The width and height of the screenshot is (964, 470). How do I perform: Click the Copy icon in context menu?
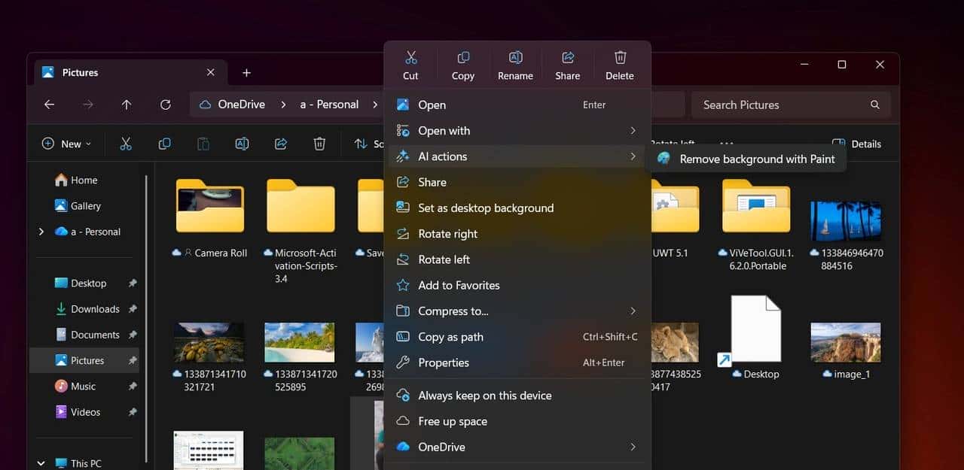click(x=463, y=59)
